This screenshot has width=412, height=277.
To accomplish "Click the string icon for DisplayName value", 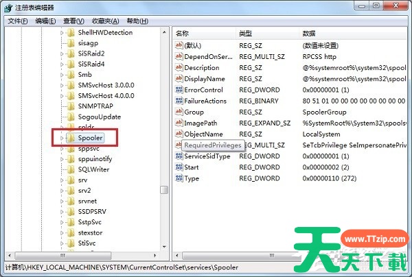I will tap(179, 78).
